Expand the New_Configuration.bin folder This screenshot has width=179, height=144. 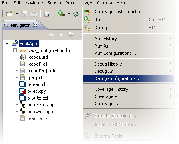[x=15, y=50]
